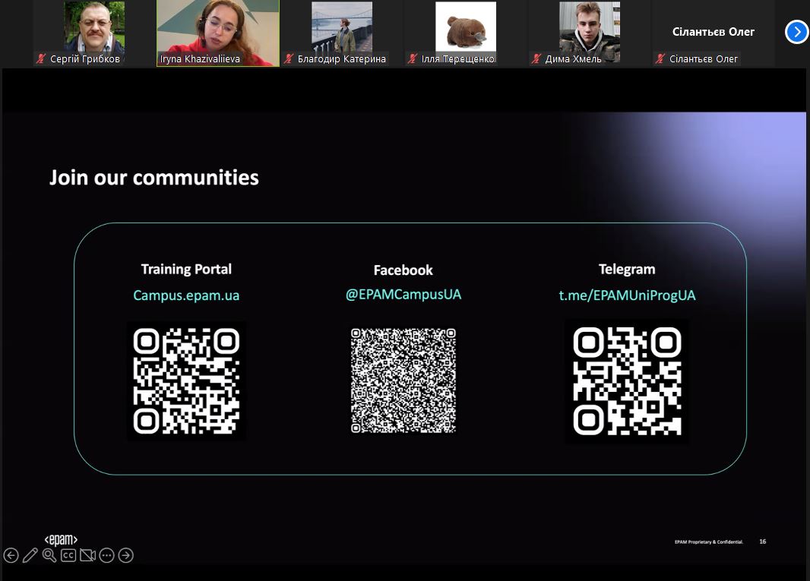Toggle the slideshow camera off icon

pyautogui.click(x=87, y=555)
